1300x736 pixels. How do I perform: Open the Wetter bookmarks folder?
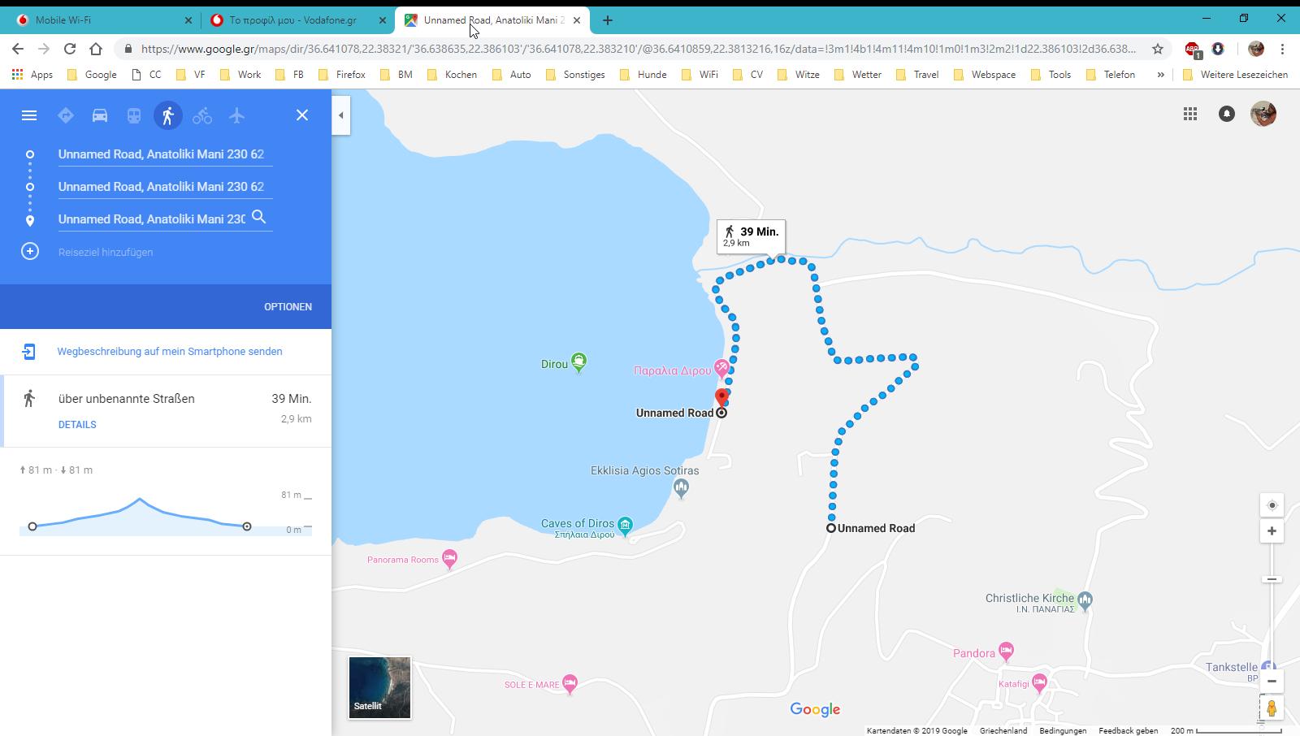click(x=858, y=74)
